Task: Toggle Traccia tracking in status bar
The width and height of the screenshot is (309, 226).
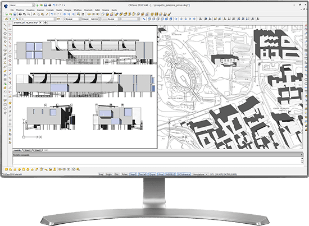Action: [x=142, y=174]
